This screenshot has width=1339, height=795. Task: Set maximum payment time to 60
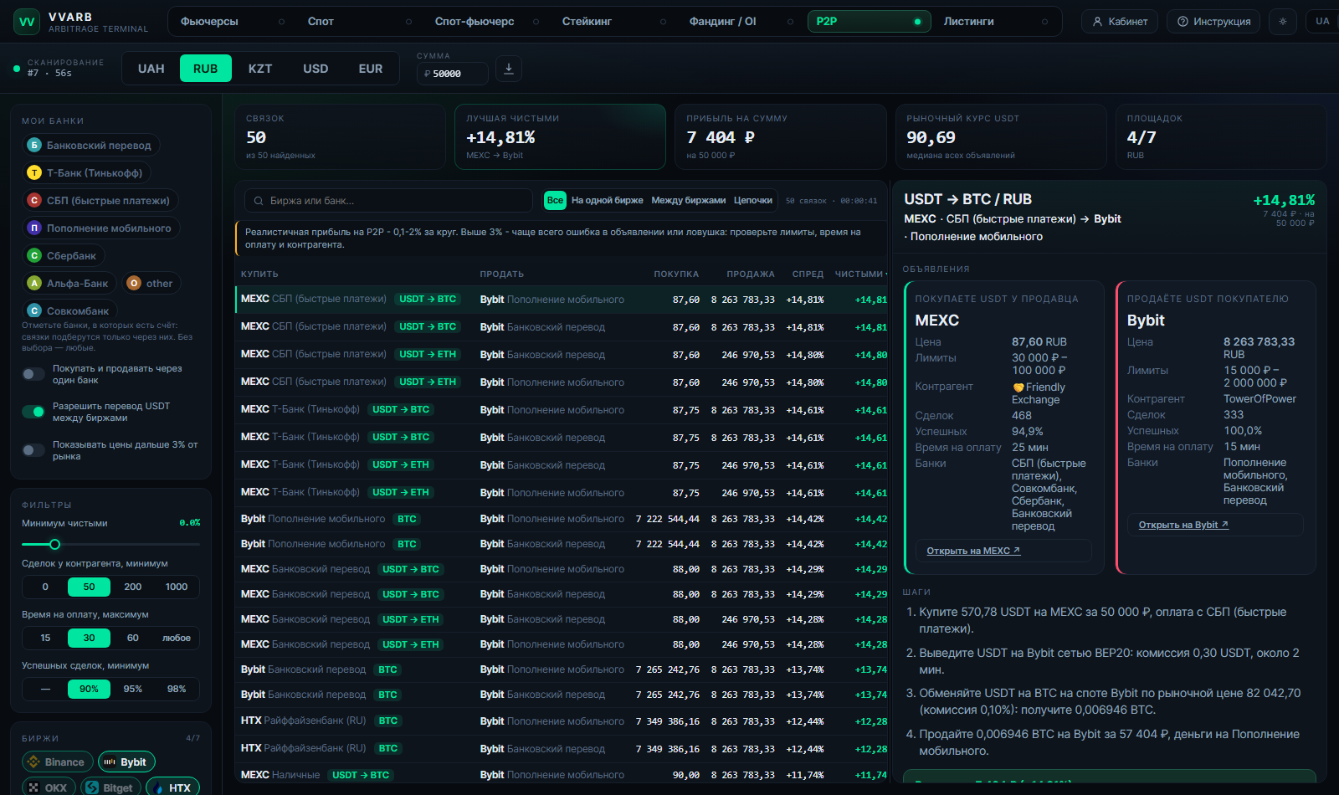click(x=133, y=639)
